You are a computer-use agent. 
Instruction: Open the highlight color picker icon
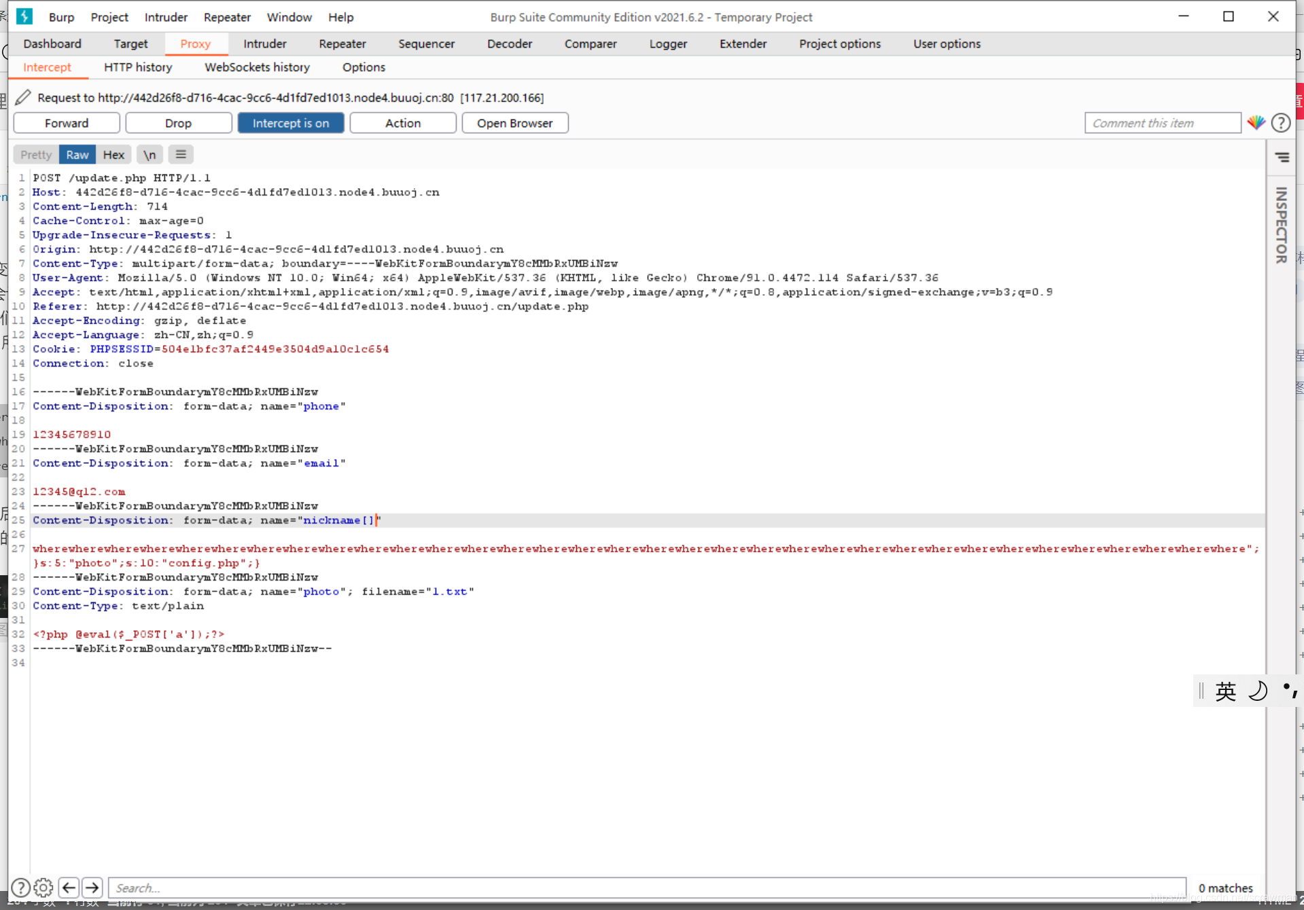(1256, 123)
